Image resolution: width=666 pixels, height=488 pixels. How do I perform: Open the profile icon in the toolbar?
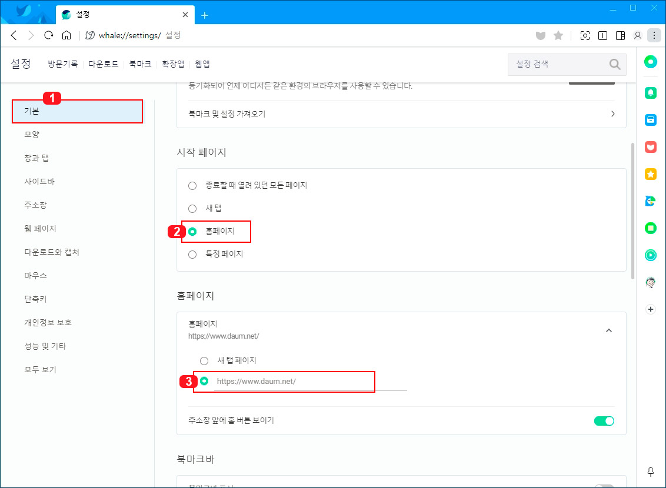(x=638, y=35)
